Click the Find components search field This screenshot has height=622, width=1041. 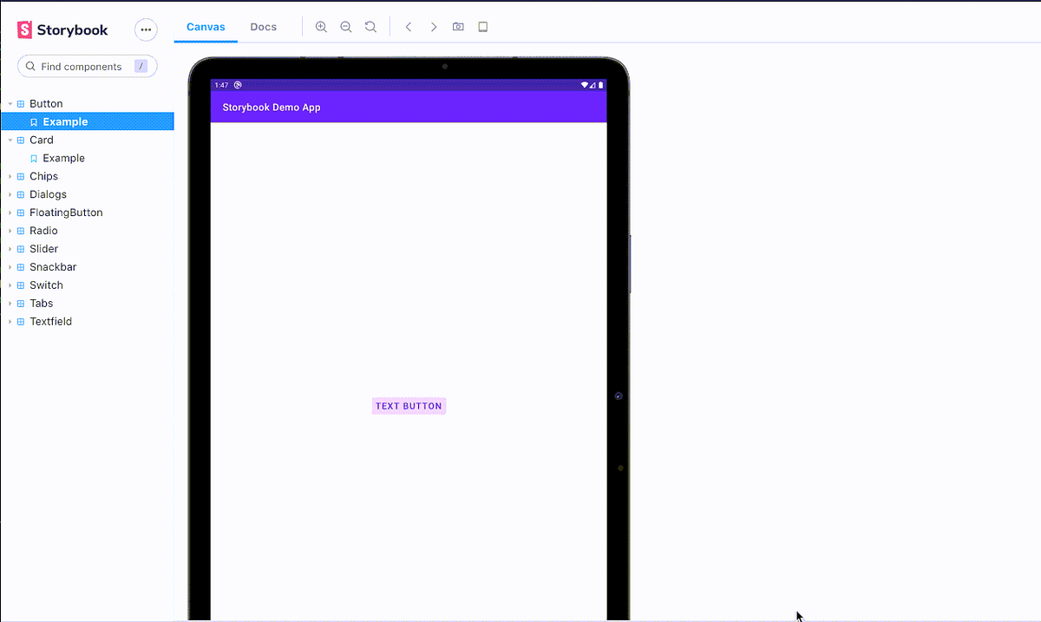tap(87, 66)
